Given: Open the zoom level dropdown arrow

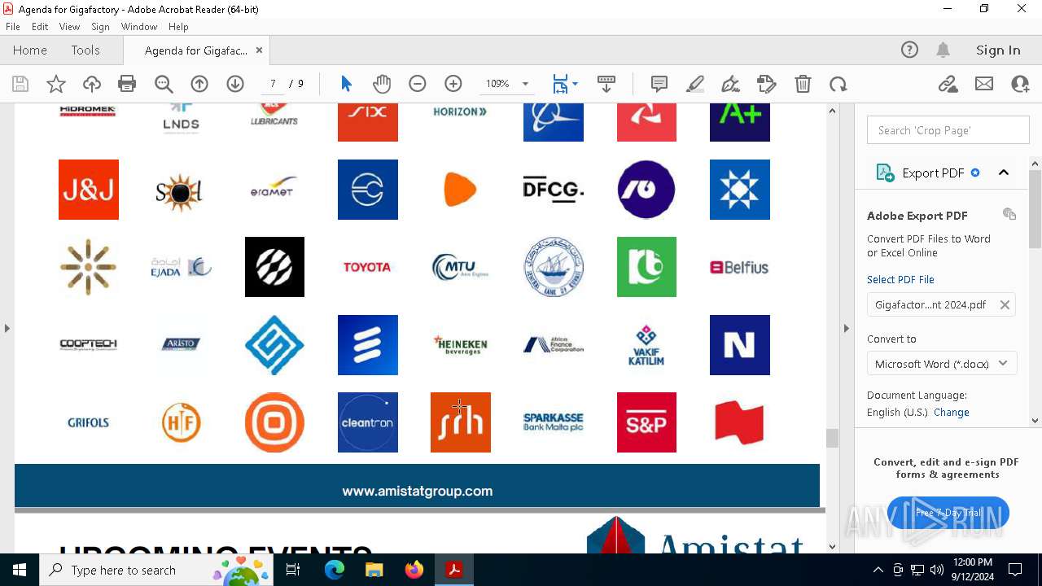Looking at the screenshot, I should tap(525, 84).
